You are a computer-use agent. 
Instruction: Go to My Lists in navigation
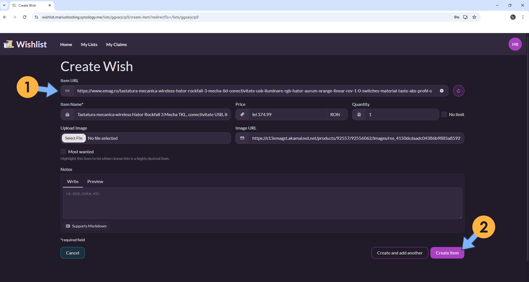click(89, 44)
